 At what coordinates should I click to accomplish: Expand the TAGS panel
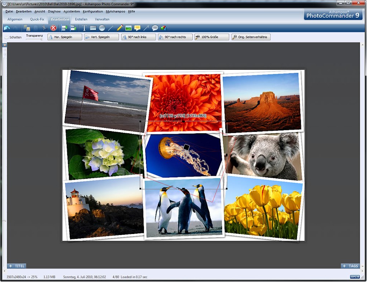coord(350,266)
